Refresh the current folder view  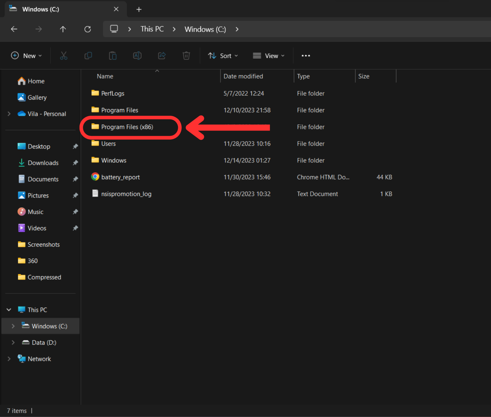pos(87,29)
